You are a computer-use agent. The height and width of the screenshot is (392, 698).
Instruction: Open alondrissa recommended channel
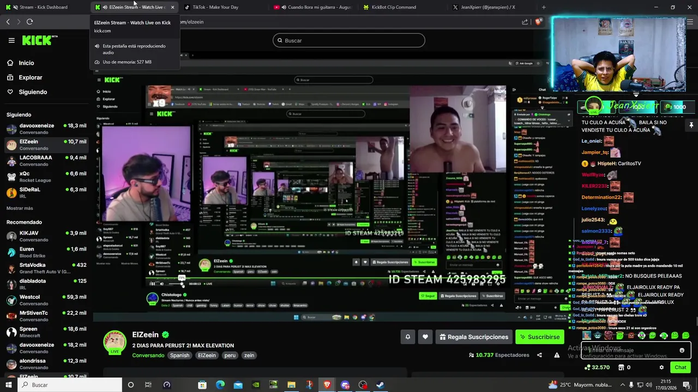coord(46,364)
